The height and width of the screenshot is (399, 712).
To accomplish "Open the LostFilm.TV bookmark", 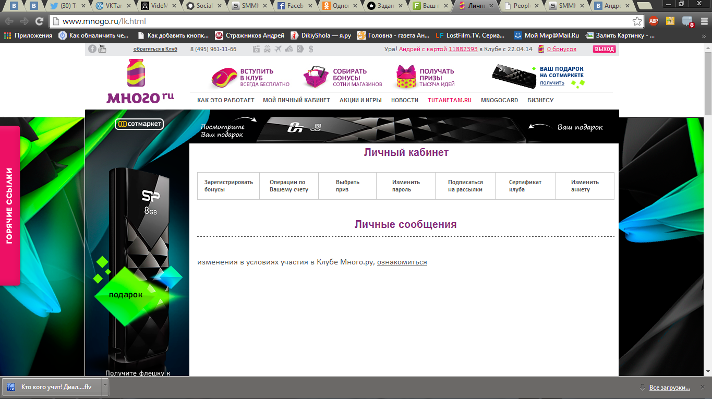I will point(470,35).
